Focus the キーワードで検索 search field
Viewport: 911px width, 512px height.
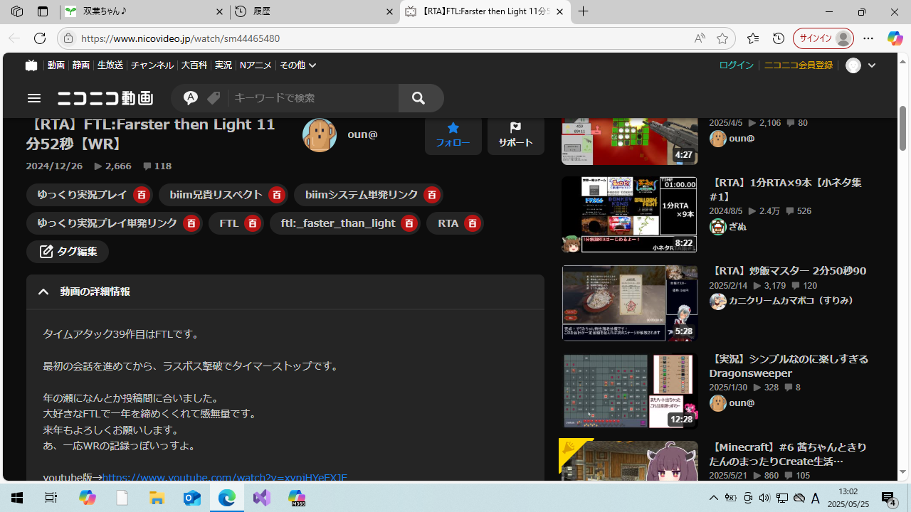313,98
